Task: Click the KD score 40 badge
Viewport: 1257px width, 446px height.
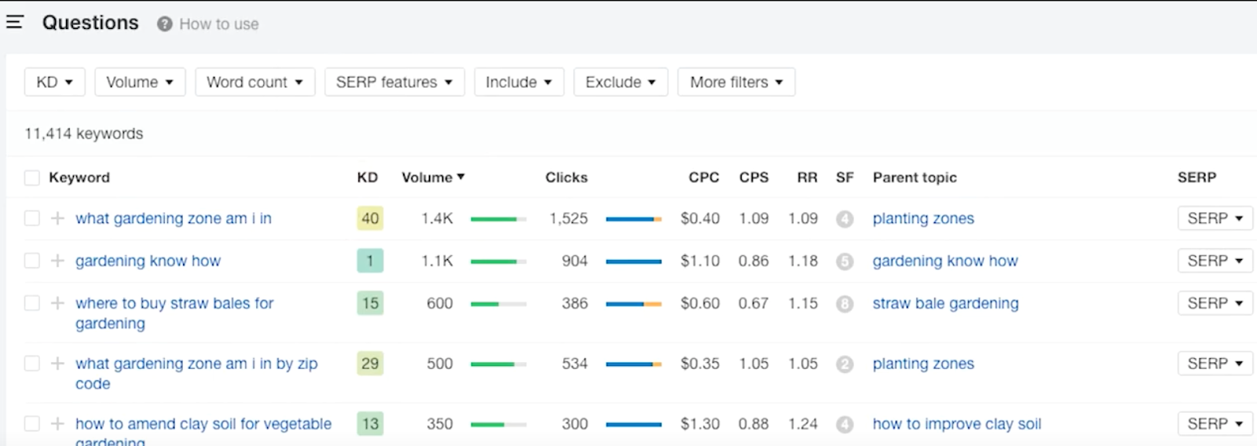Action: [x=370, y=218]
